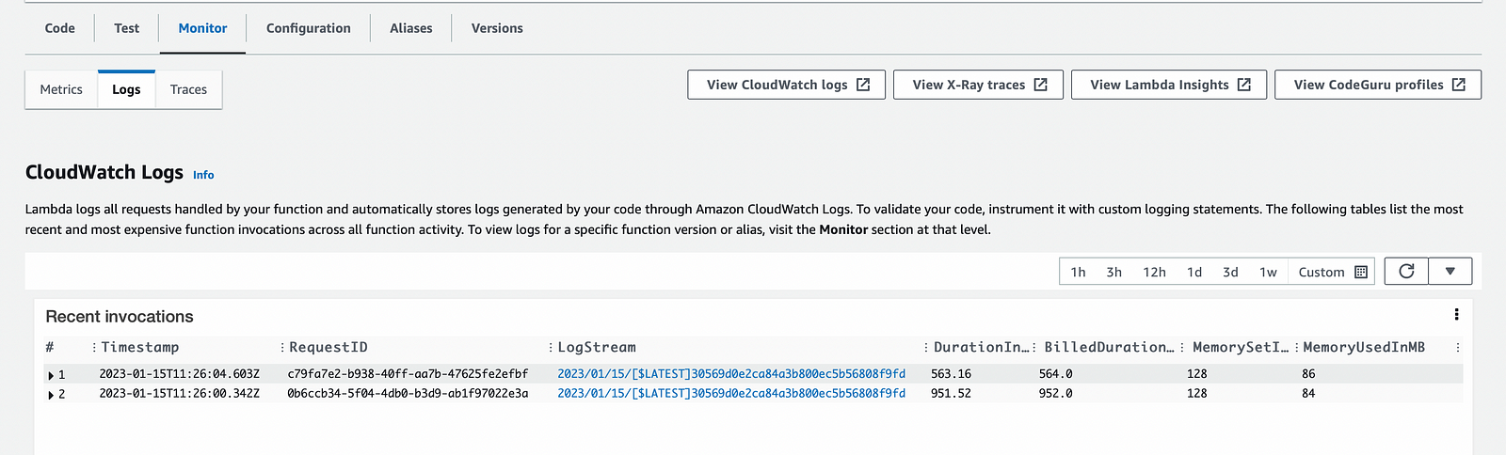Click View CodeGuru profiles button
The height and width of the screenshot is (455, 1506).
[x=1378, y=85]
